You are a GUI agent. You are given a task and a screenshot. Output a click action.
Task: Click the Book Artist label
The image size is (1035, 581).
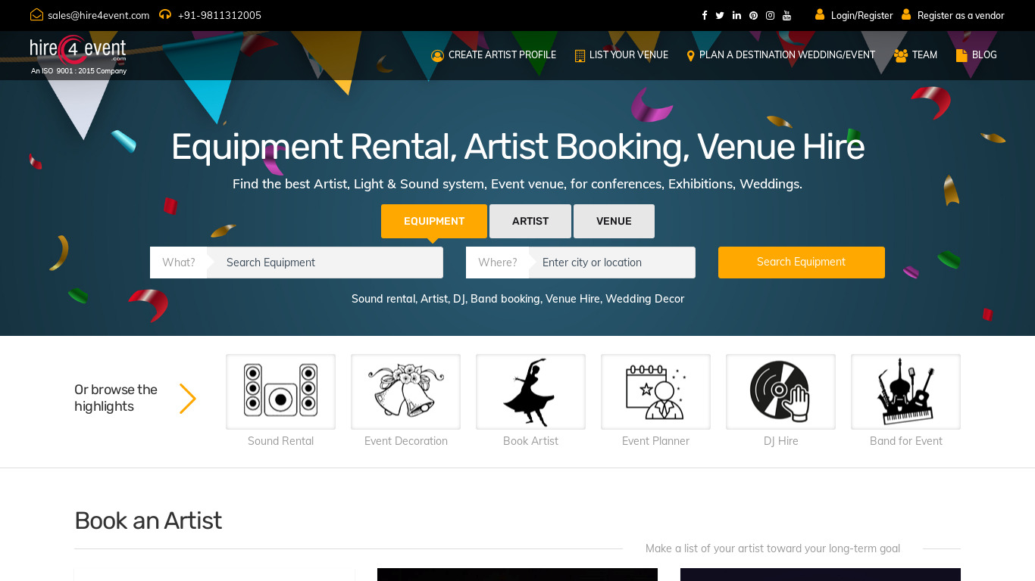[530, 441]
